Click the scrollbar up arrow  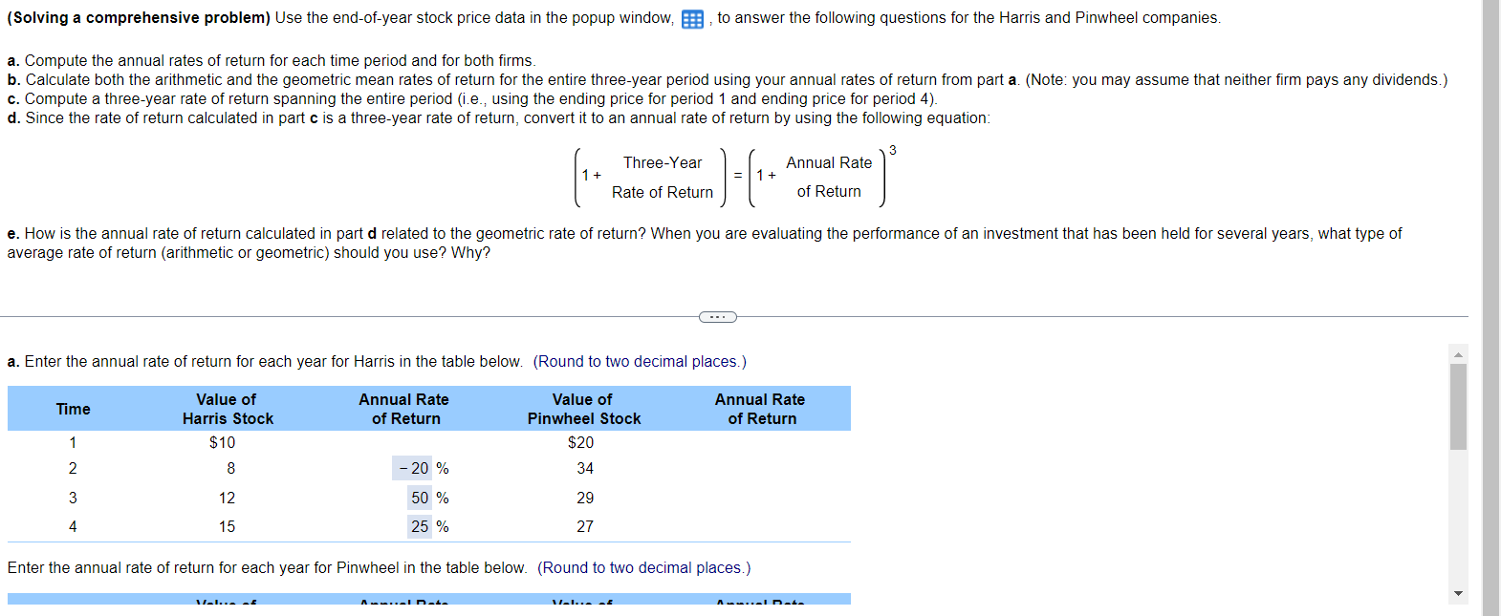[x=1457, y=352]
